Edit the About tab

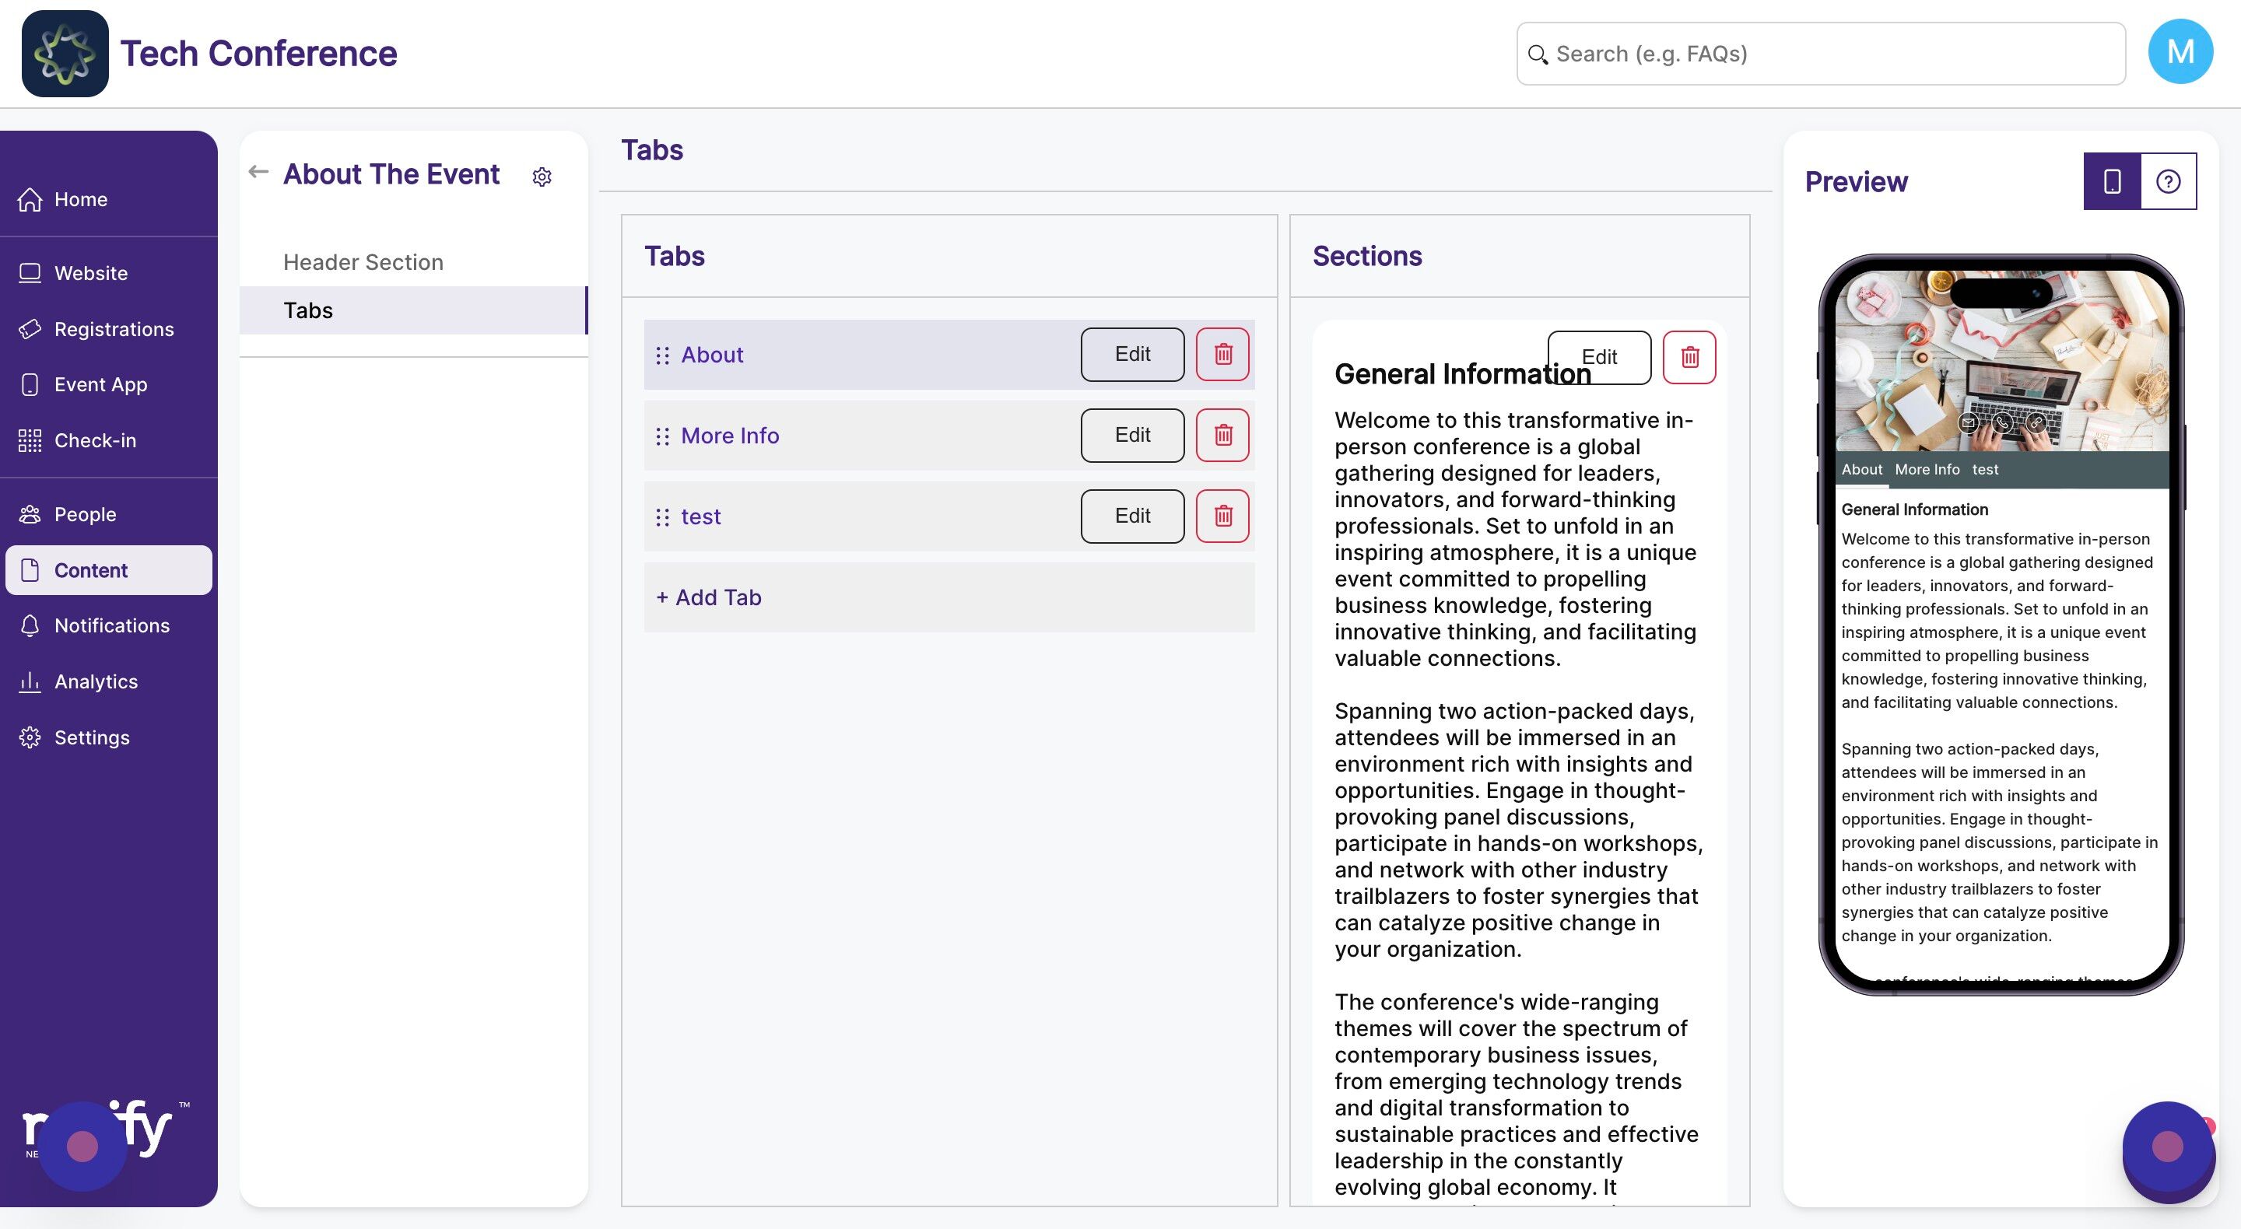click(1132, 354)
